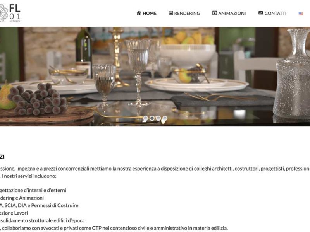This screenshot has height=232, width=310.
Task: Click the 'Rendering e Animazioni' service line
Action: (x=22, y=198)
